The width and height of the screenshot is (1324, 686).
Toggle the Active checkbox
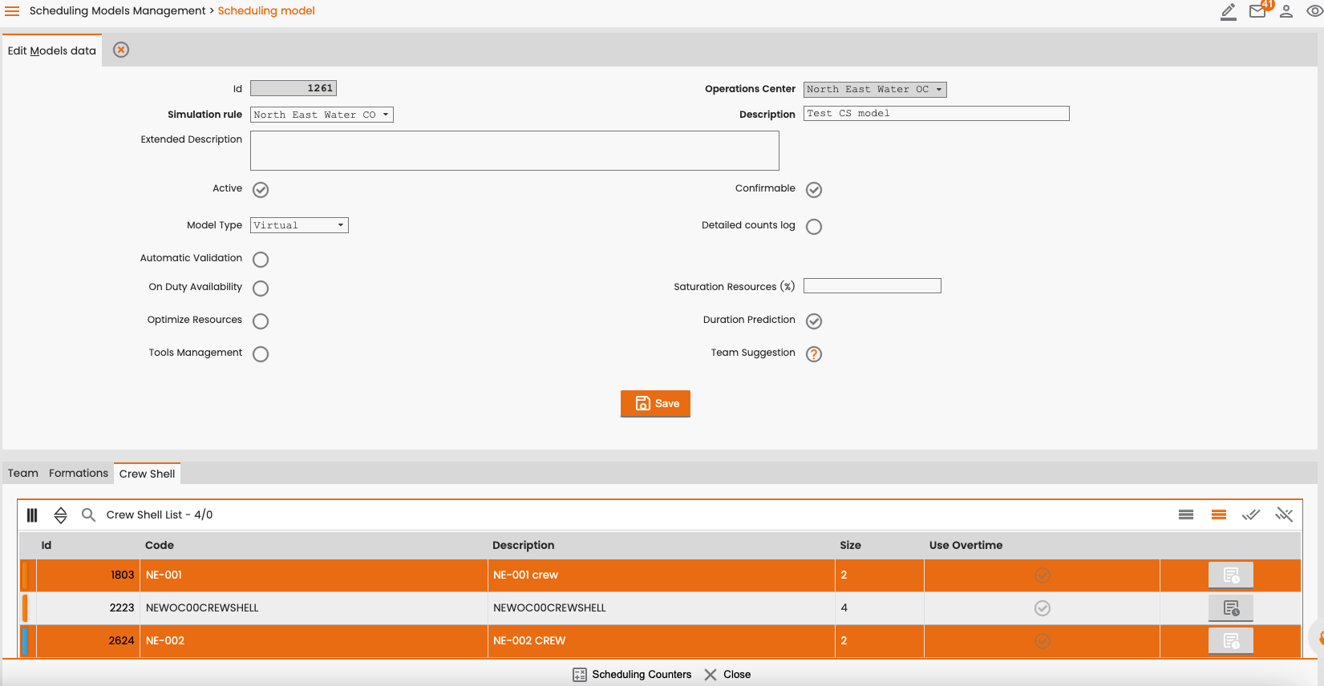[261, 190]
